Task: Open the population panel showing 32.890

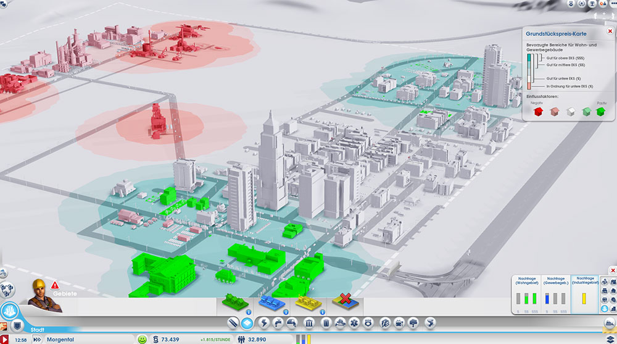Action: tap(252, 339)
